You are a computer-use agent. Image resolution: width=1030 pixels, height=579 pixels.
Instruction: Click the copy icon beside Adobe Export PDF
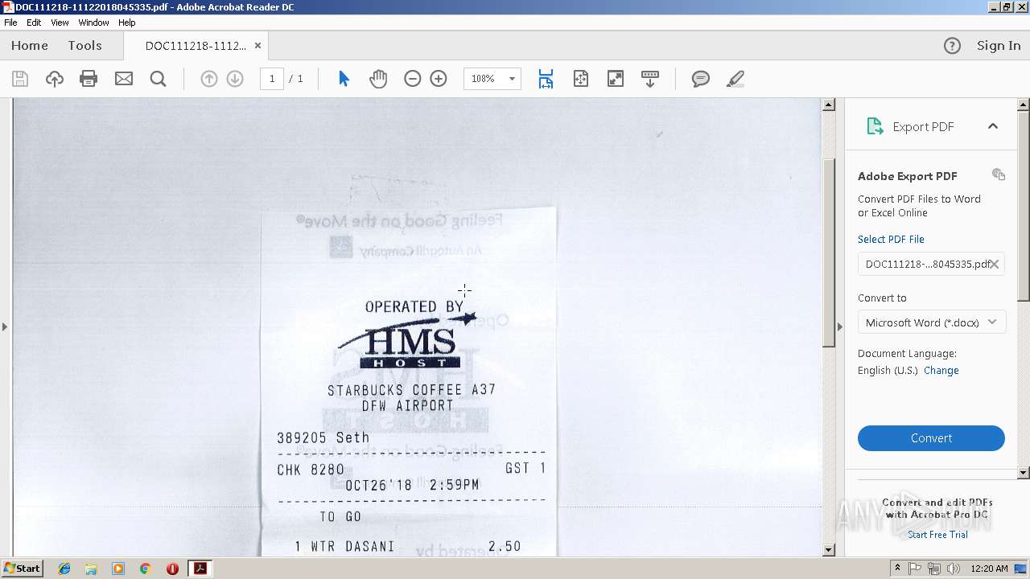[x=999, y=175]
